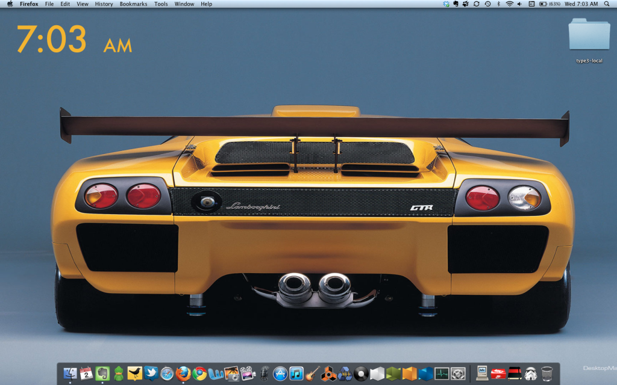Image resolution: width=617 pixels, height=385 pixels.
Task: Open the Mac App Store in Dock
Action: [x=280, y=374]
